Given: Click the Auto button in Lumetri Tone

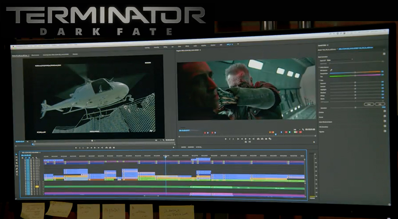Looking at the screenshot, I should pos(380,104).
